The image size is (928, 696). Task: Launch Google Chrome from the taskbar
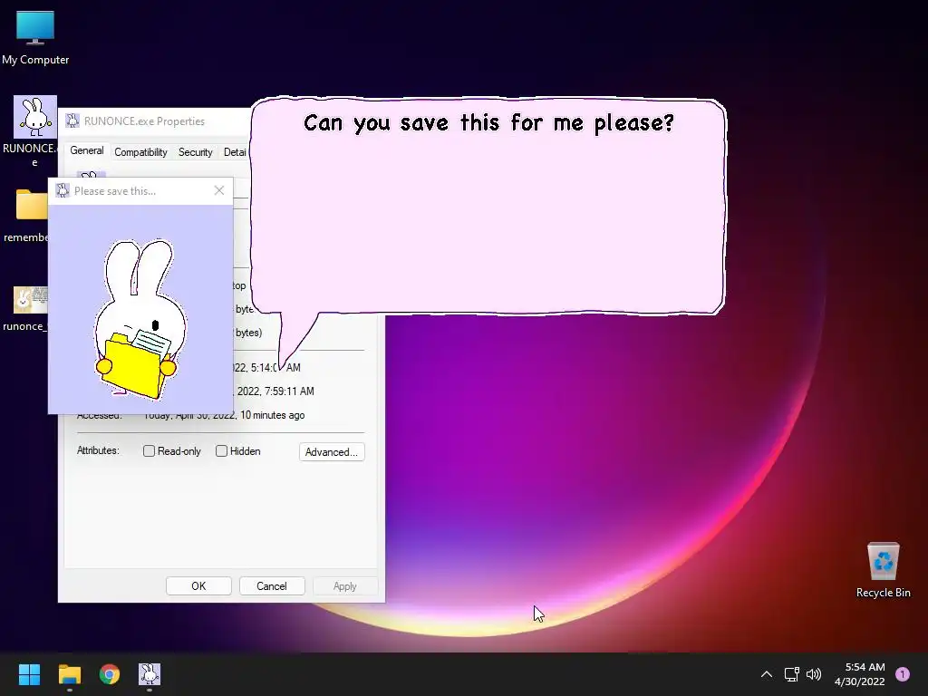tap(110, 674)
